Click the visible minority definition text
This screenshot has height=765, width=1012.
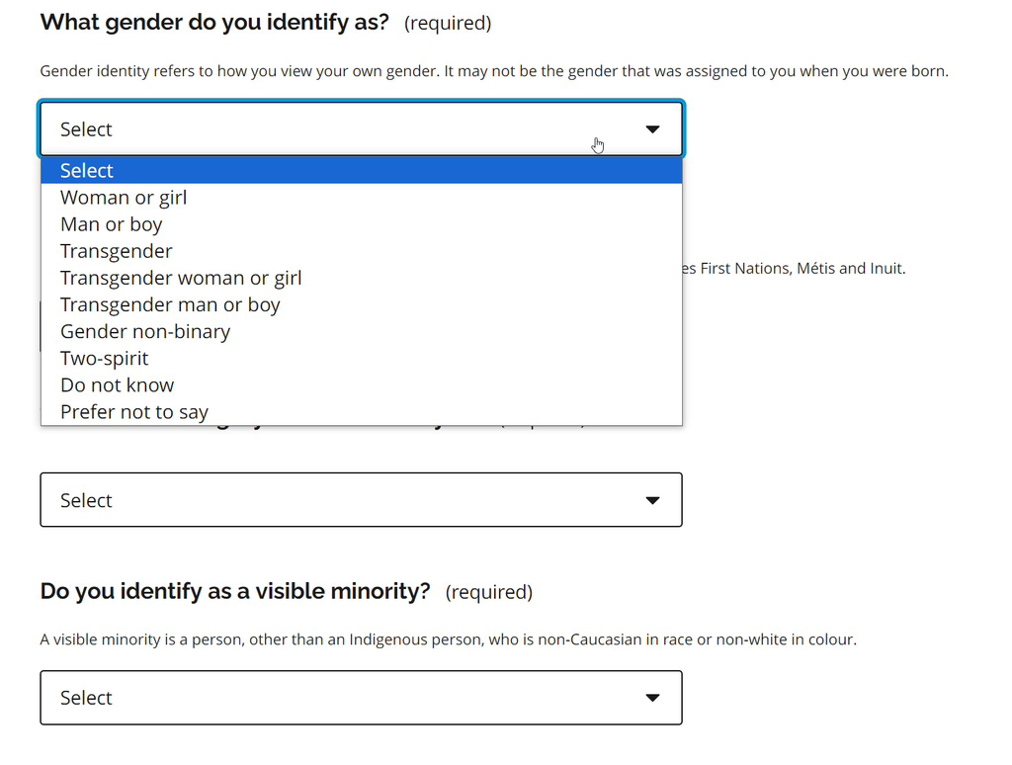(x=448, y=639)
